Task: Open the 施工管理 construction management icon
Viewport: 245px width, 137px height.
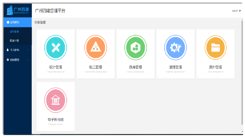Action: [x=96, y=47]
